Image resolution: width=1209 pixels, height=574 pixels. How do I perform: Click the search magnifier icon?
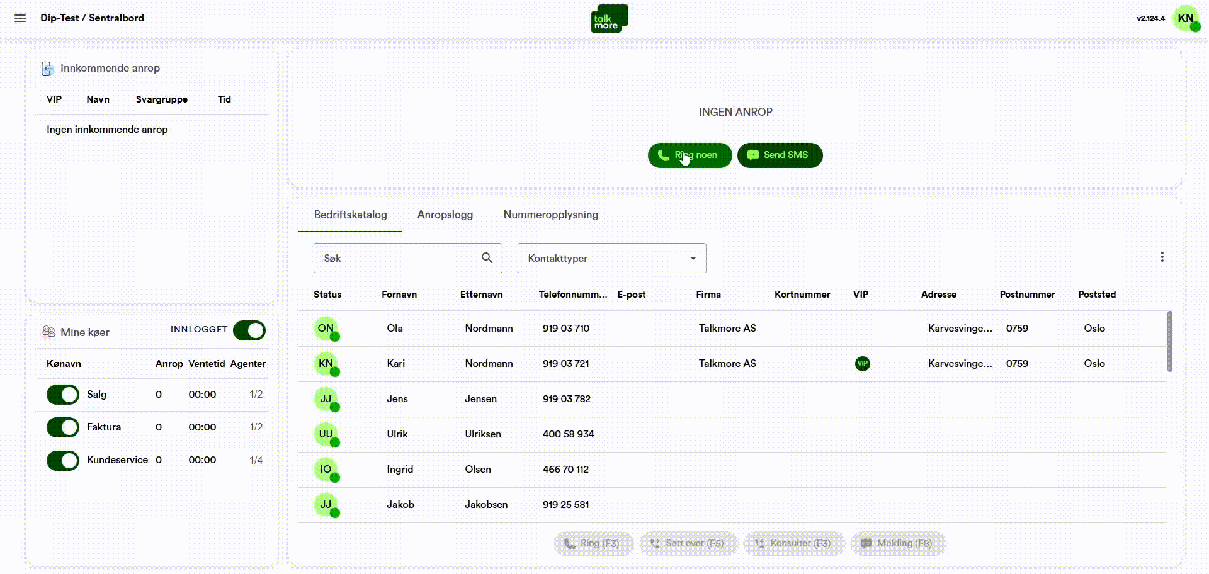[487, 258]
